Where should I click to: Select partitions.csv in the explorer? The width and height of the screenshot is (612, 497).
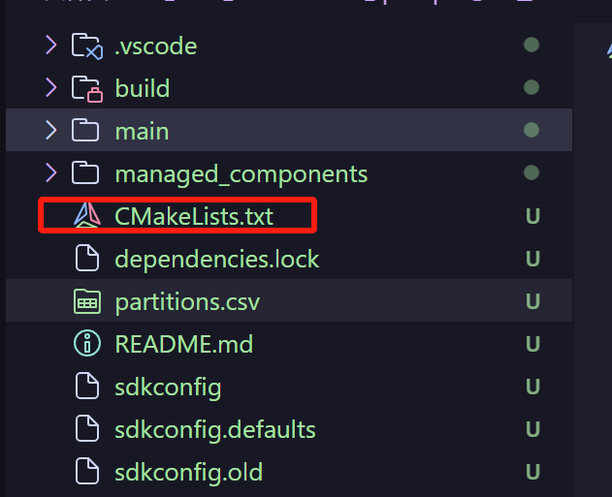187,302
